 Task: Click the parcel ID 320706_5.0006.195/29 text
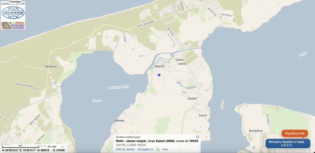click(131, 145)
